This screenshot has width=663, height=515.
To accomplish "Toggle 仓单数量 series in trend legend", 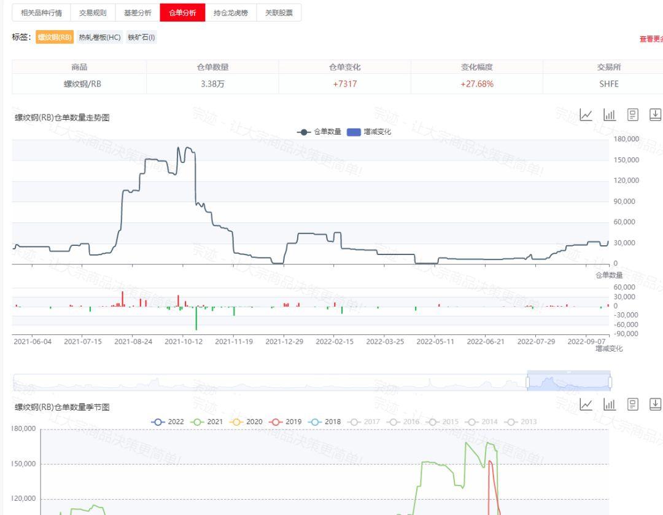I will pos(319,132).
